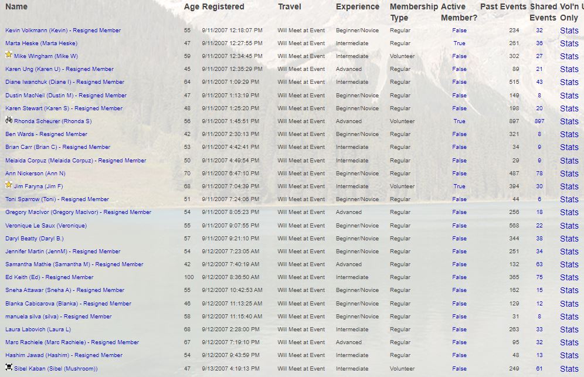Open Sneha Attawar's member profile link

click(65, 290)
